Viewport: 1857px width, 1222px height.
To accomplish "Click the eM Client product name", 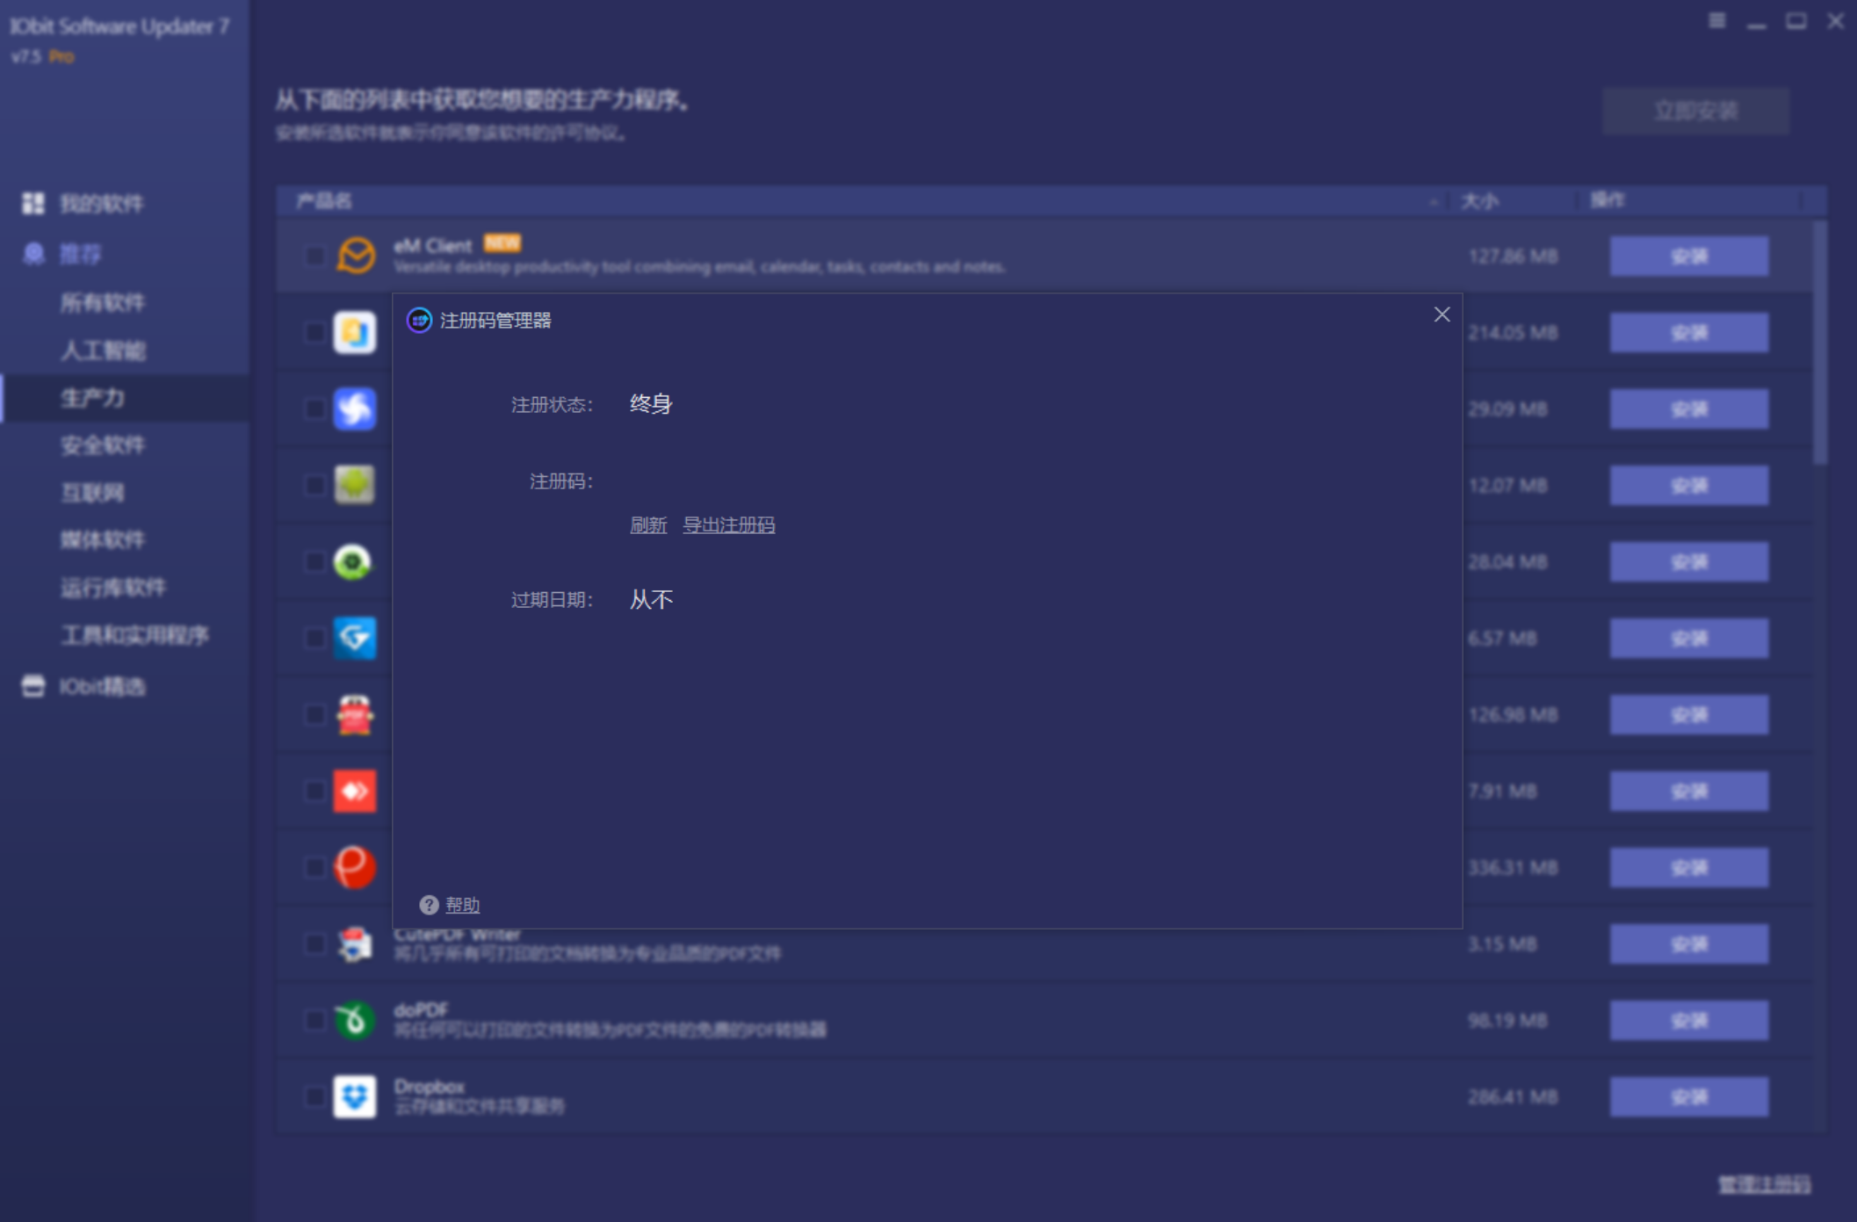I will click(432, 246).
